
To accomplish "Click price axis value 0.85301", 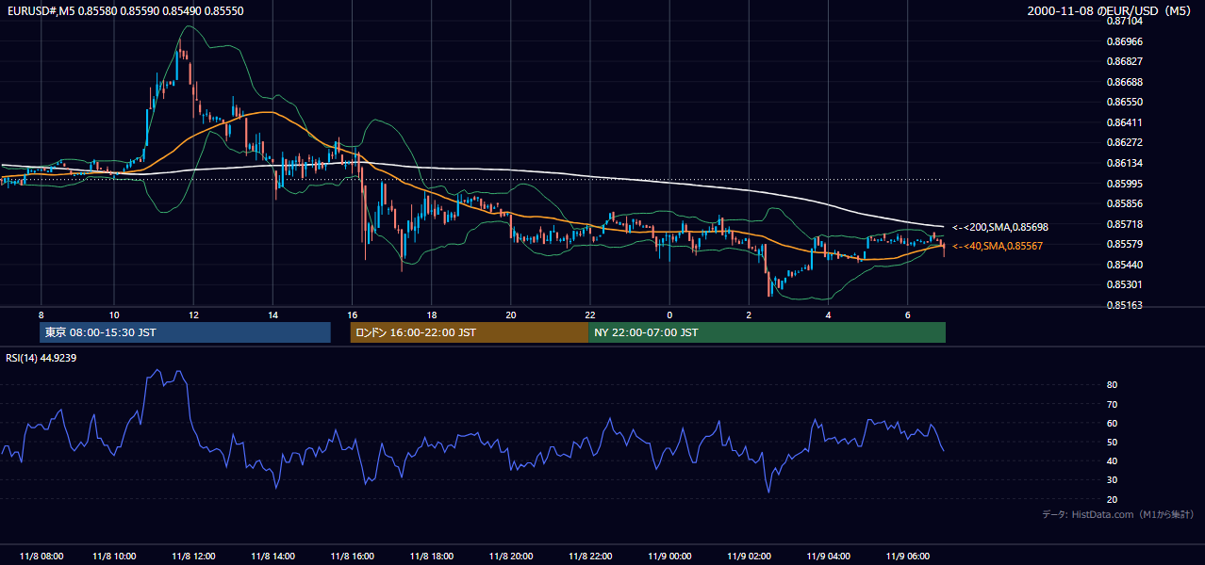I will coord(1124,284).
